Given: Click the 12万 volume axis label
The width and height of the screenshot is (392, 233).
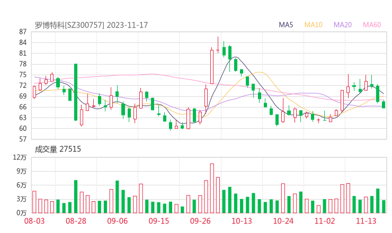Looking at the screenshot, I should 20,157.
